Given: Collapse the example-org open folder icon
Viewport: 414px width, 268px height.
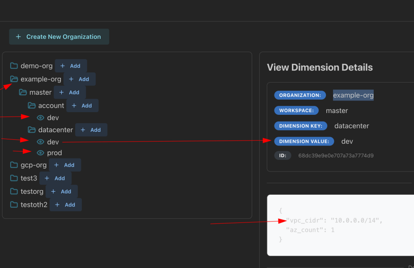Looking at the screenshot, I should (x=14, y=79).
